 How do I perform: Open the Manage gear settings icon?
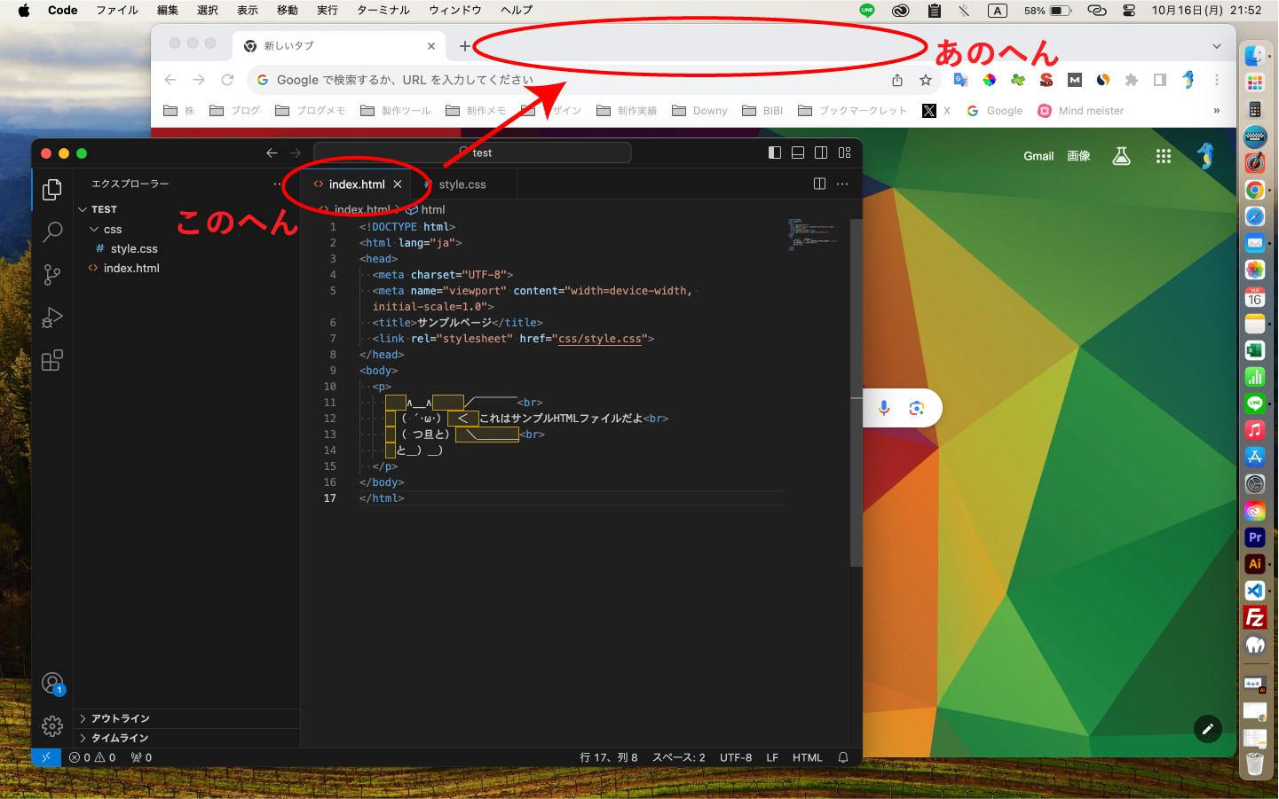point(52,726)
